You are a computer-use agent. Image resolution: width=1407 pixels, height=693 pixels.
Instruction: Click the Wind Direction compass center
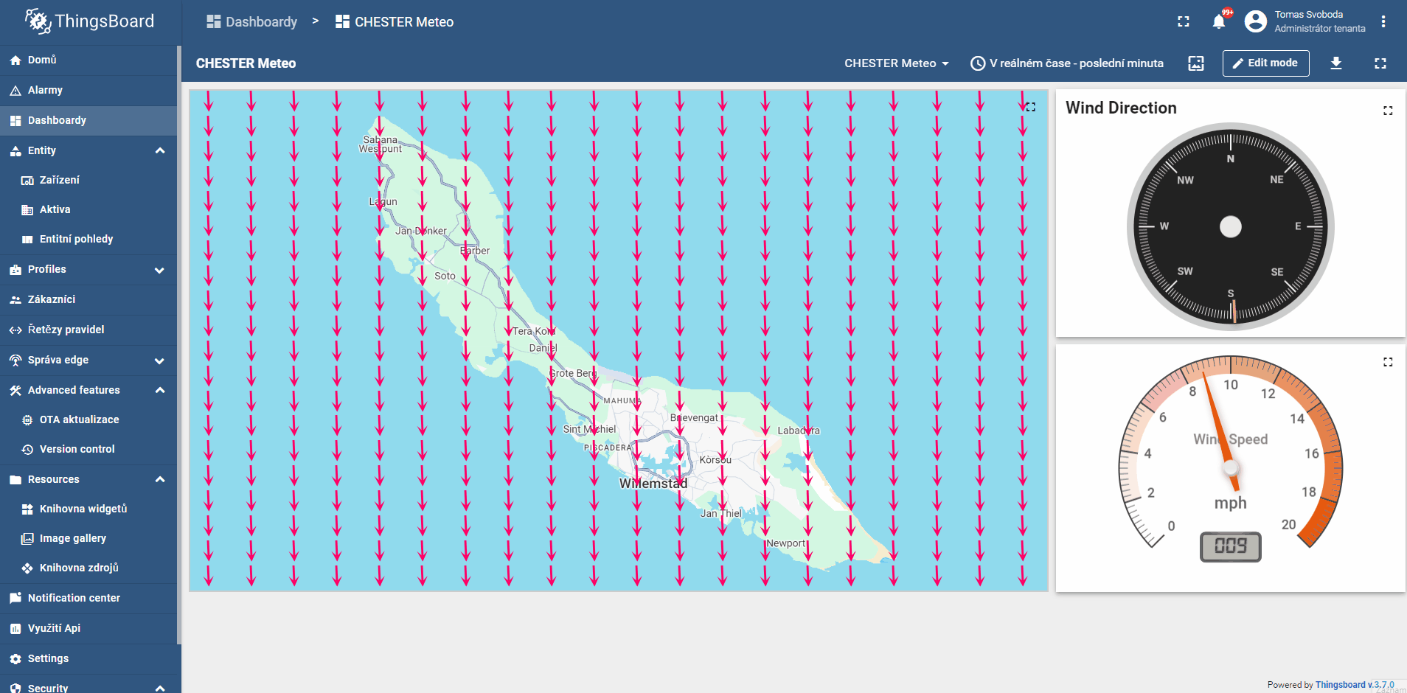(1231, 226)
